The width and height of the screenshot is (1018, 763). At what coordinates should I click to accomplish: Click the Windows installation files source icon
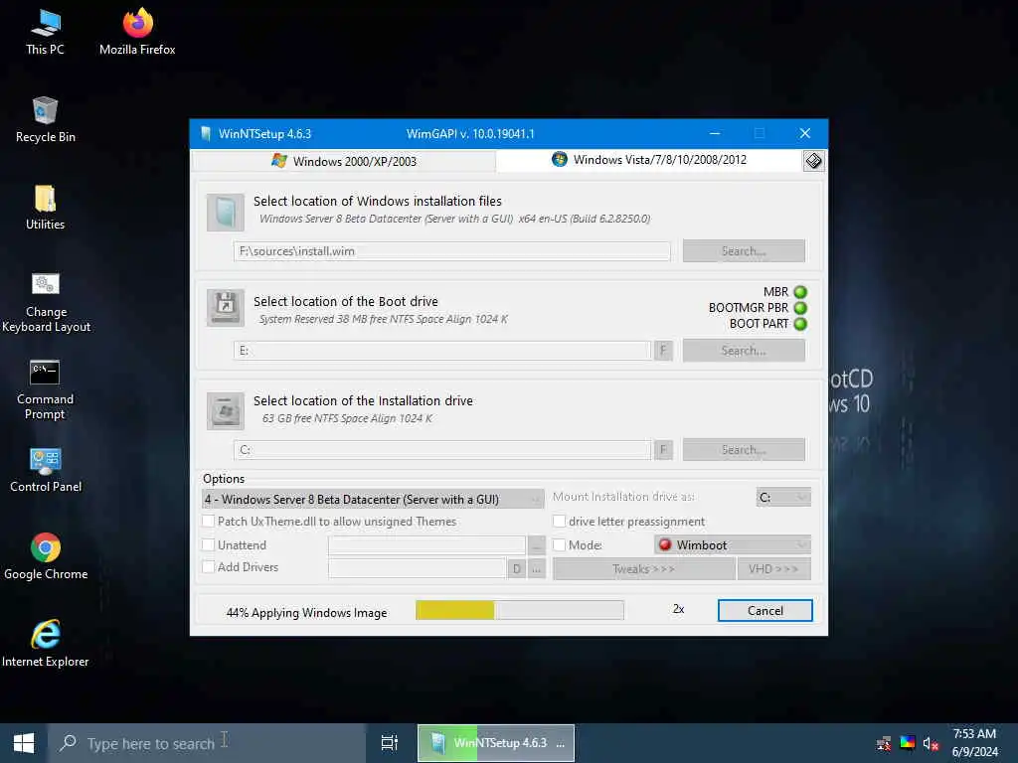[226, 213]
